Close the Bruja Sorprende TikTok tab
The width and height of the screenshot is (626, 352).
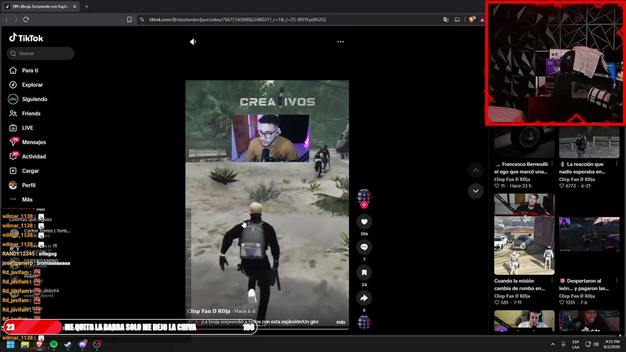click(x=75, y=6)
